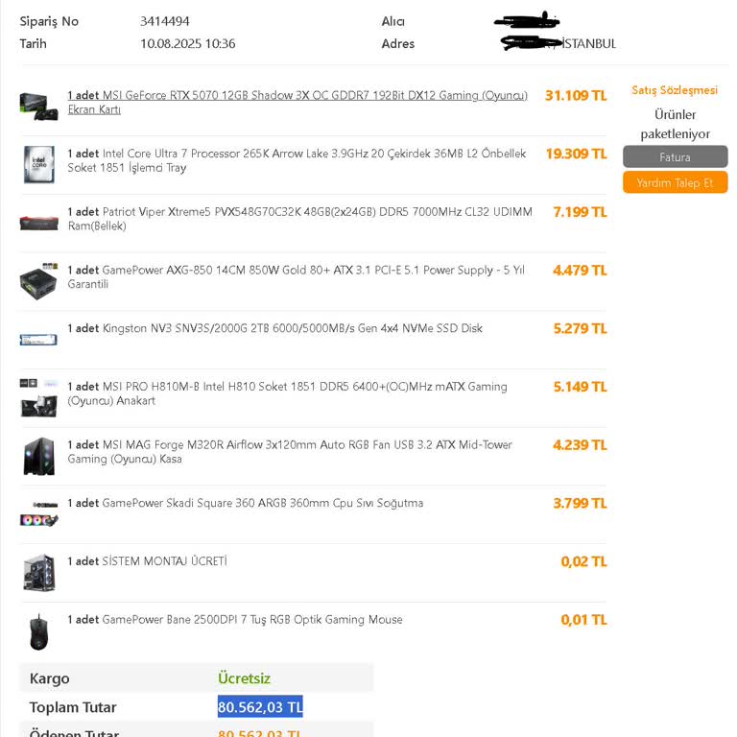This screenshot has height=737, width=737.
Task: Open the Sistem Montaj Ücreti thumbnail
Action: click(x=39, y=572)
